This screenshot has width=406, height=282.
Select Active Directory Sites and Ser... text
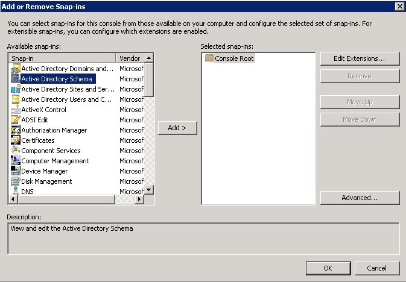[x=68, y=89]
